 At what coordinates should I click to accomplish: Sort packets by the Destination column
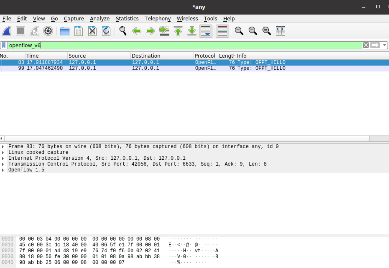[162, 56]
